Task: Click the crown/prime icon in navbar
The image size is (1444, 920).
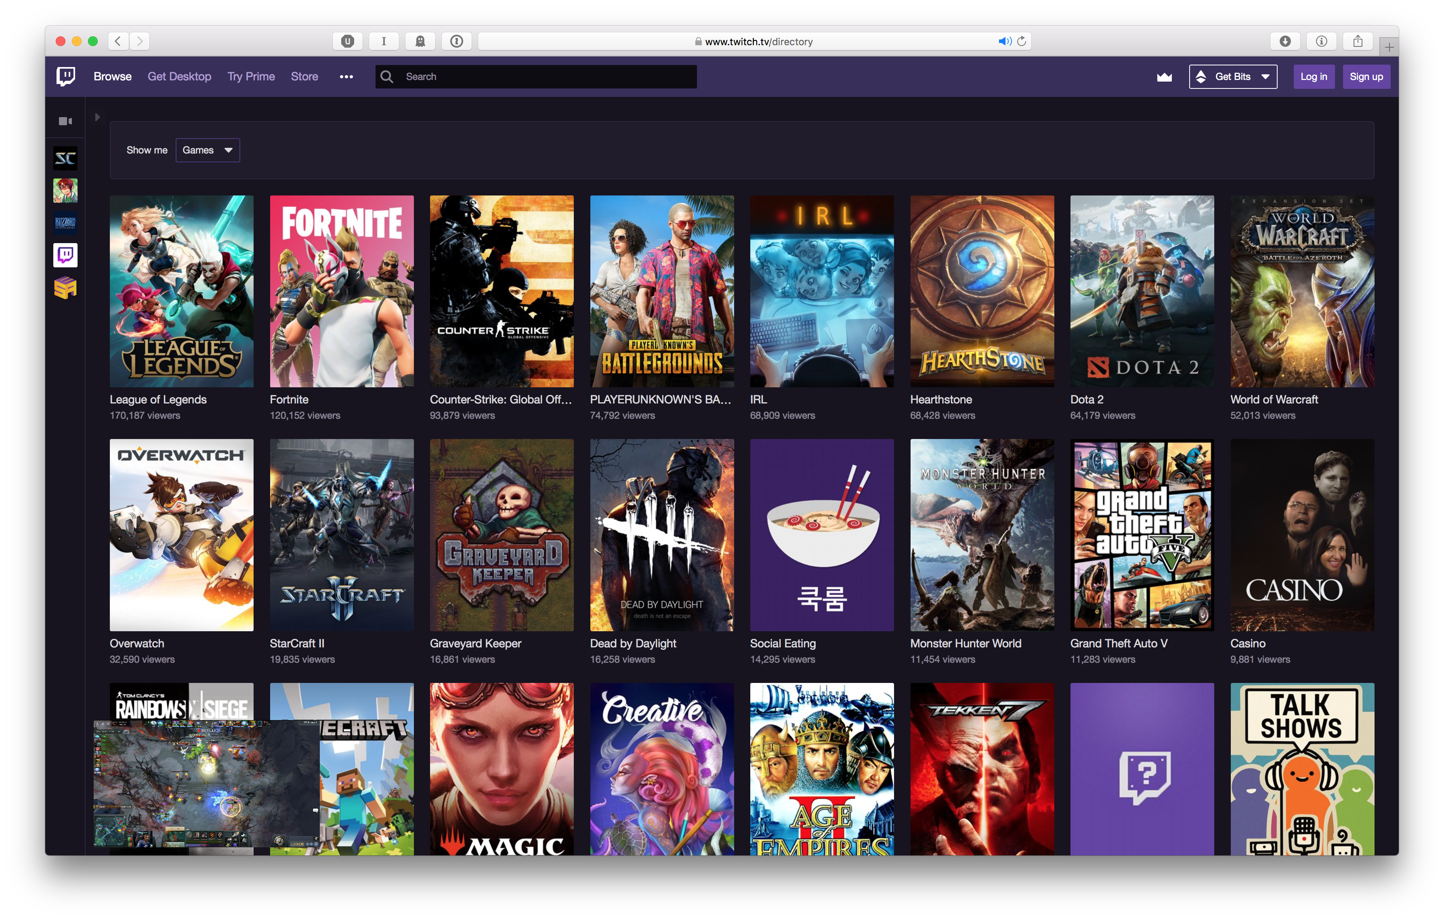Action: pyautogui.click(x=1165, y=77)
